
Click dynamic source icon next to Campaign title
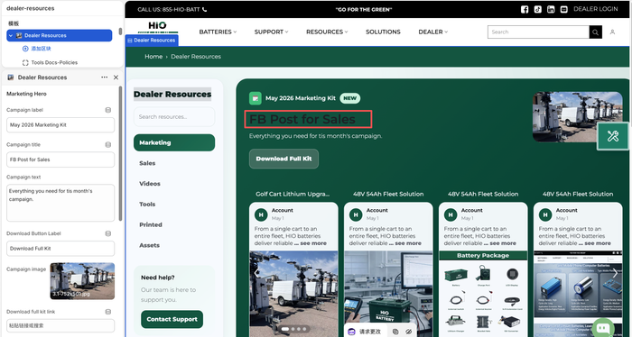(108, 144)
